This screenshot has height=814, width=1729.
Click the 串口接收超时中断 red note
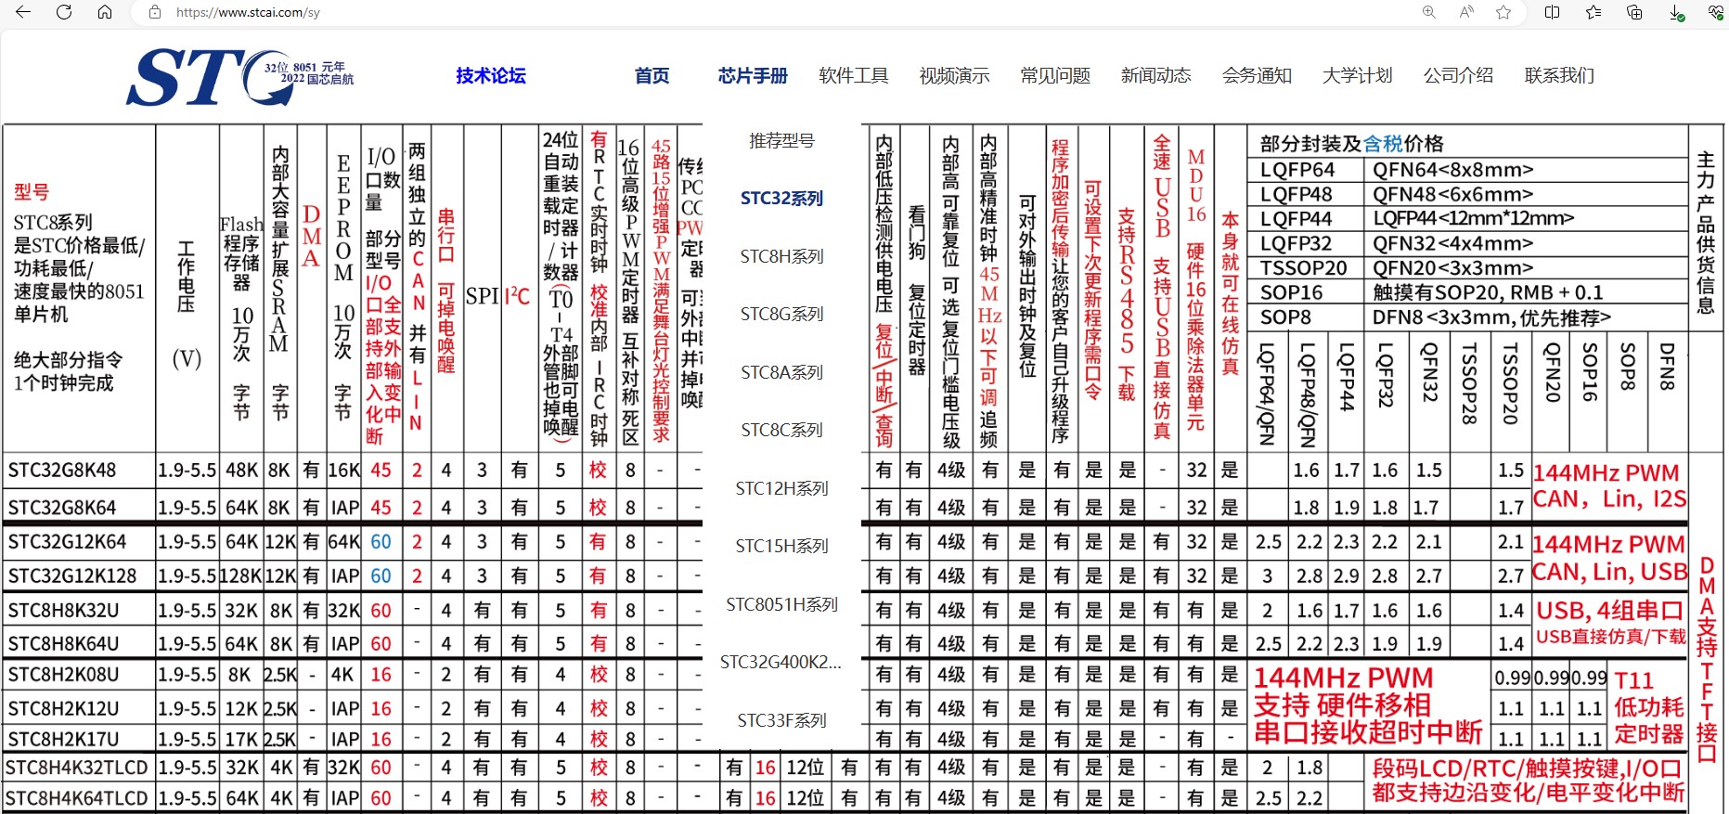tap(1368, 732)
